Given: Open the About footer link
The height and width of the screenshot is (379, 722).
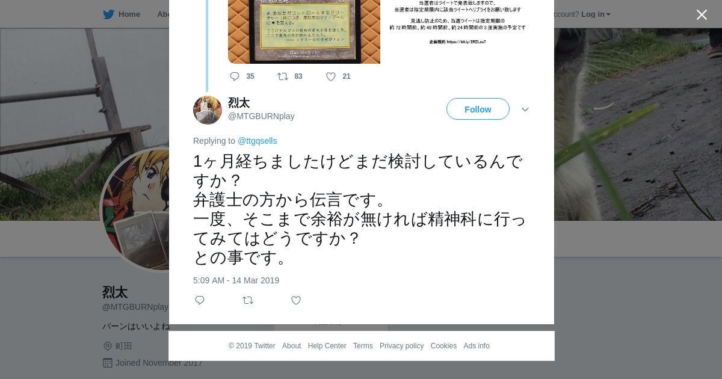Looking at the screenshot, I should click(292, 346).
